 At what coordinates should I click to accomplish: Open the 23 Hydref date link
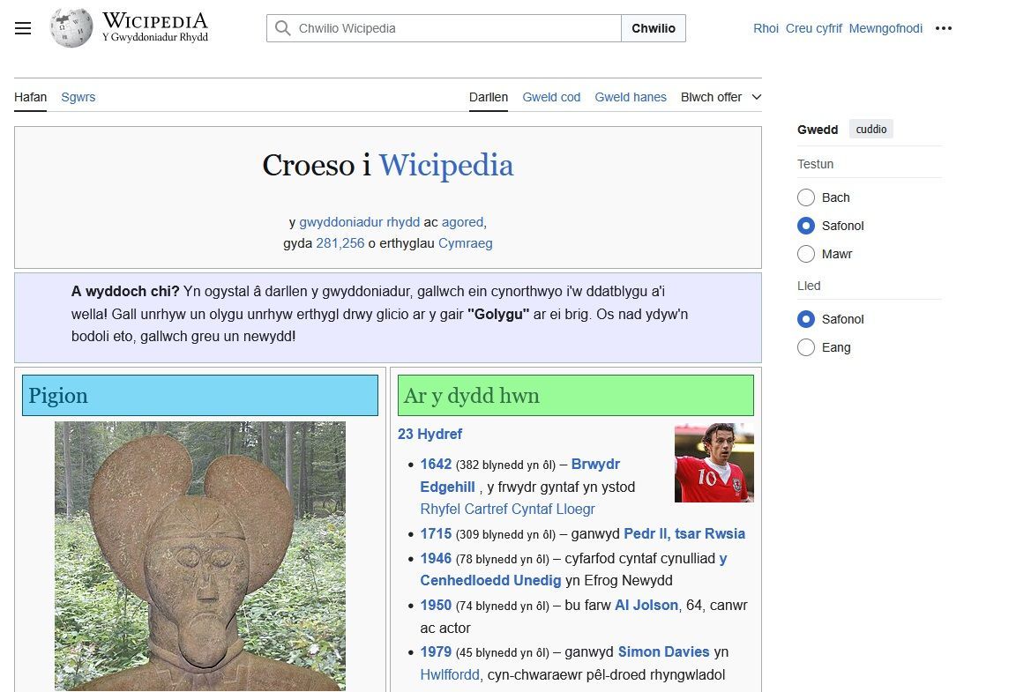tap(430, 434)
